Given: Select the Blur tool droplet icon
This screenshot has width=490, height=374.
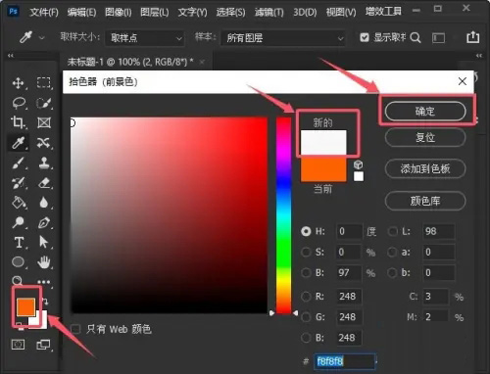Looking at the screenshot, I should (x=44, y=203).
